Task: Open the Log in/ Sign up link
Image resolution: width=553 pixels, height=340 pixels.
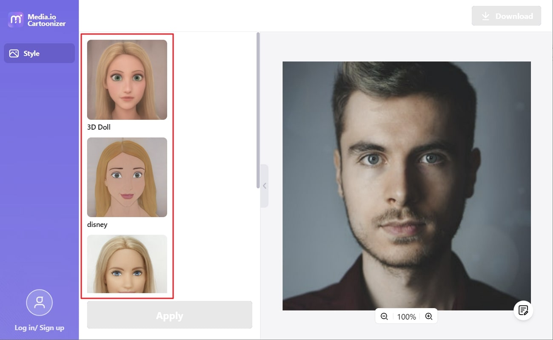Action: click(39, 328)
